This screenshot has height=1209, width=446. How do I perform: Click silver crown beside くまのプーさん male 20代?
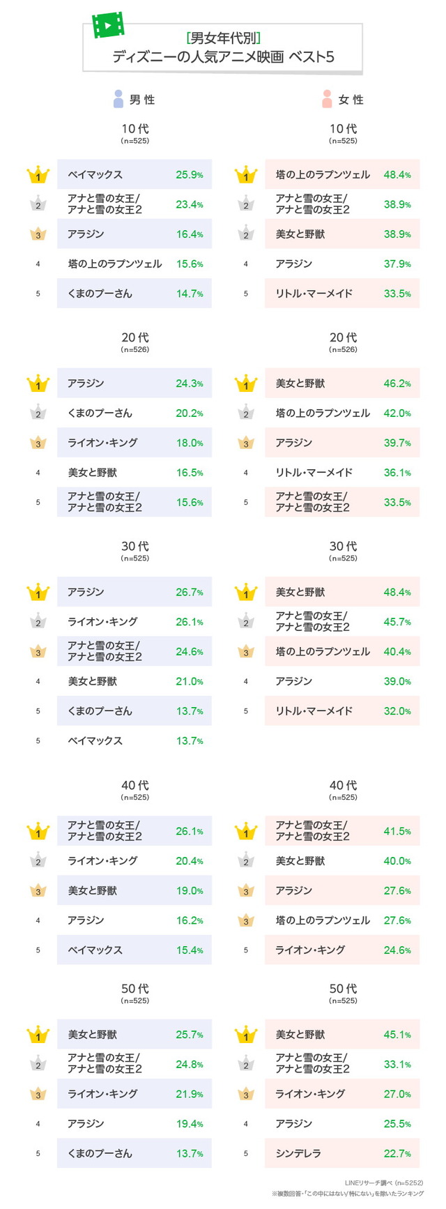(38, 413)
